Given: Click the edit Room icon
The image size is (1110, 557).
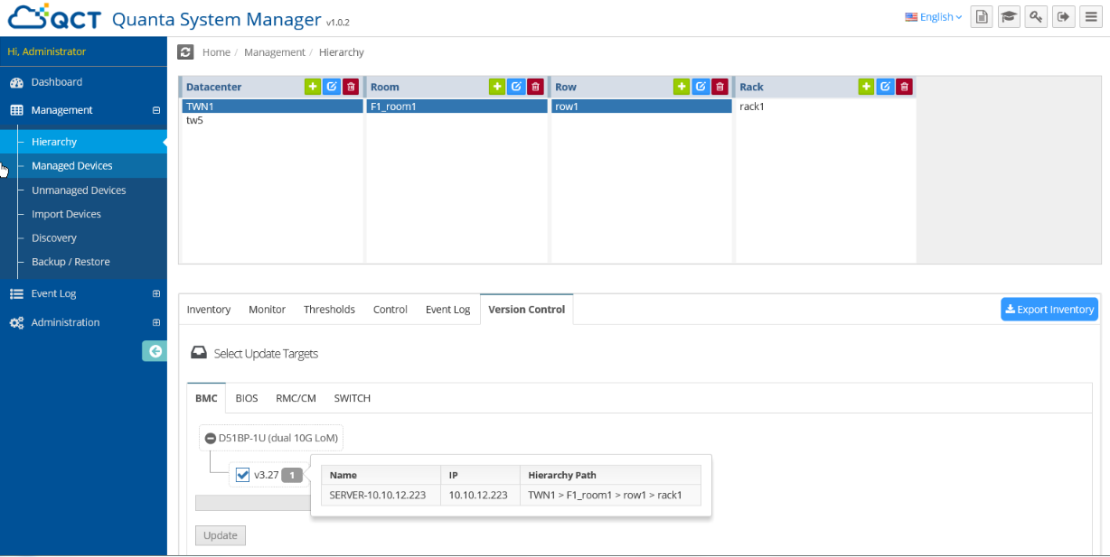Looking at the screenshot, I should coord(516,87).
